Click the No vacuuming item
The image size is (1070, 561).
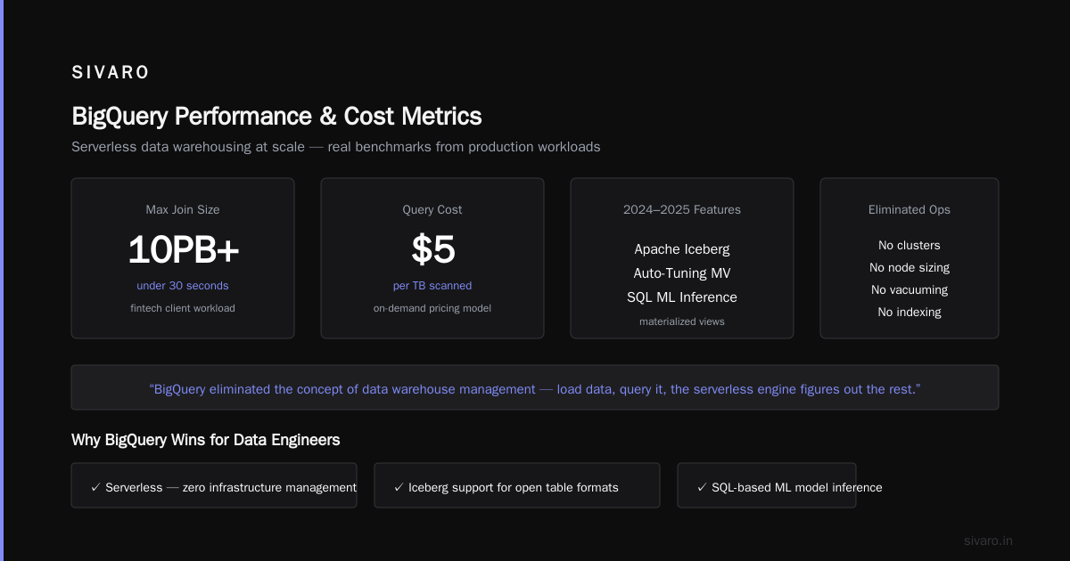coord(909,289)
